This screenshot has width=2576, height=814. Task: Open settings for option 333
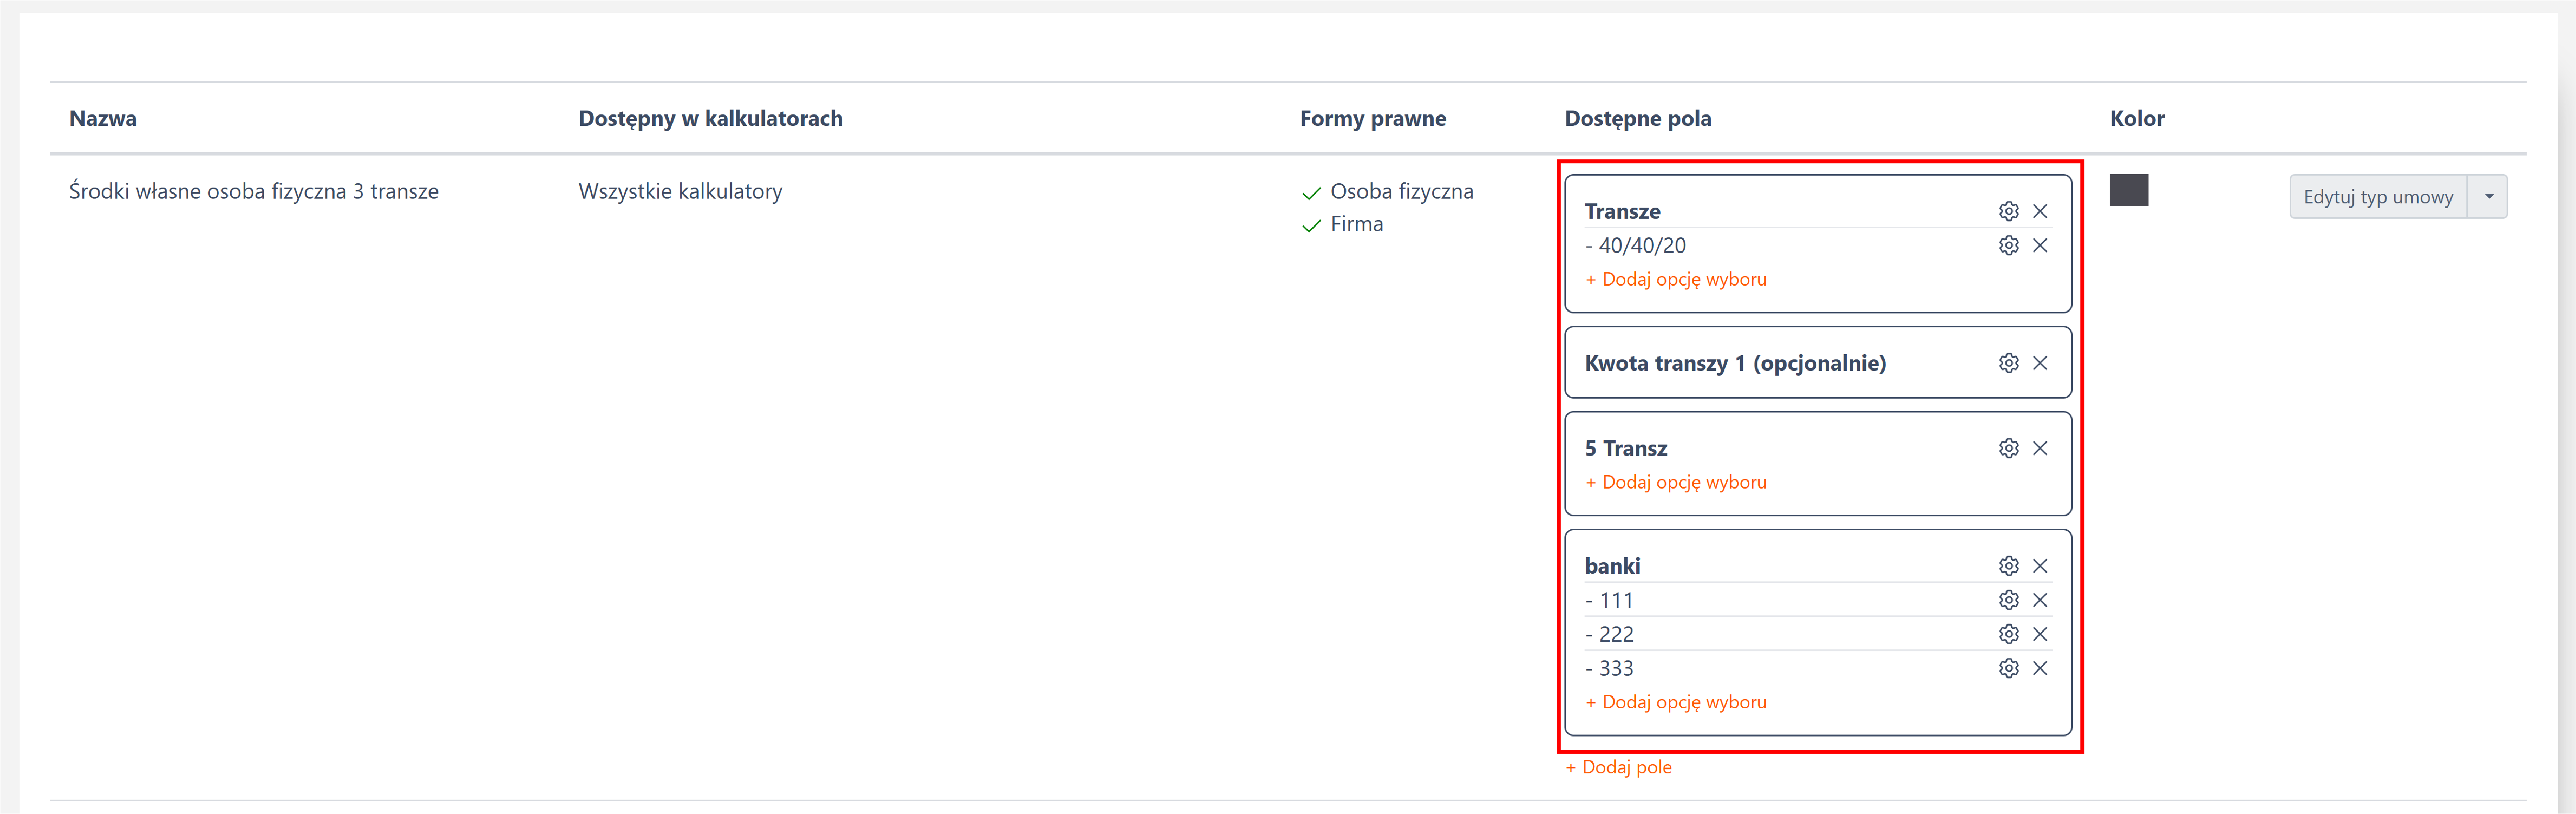tap(2008, 668)
